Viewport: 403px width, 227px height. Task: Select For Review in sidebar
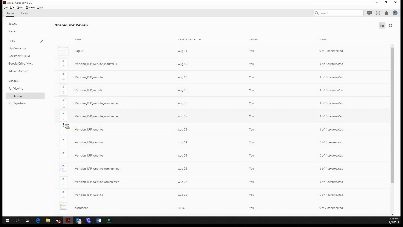coord(25,96)
